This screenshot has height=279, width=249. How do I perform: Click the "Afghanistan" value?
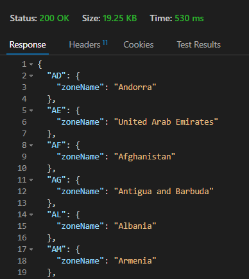pyautogui.click(x=144, y=157)
